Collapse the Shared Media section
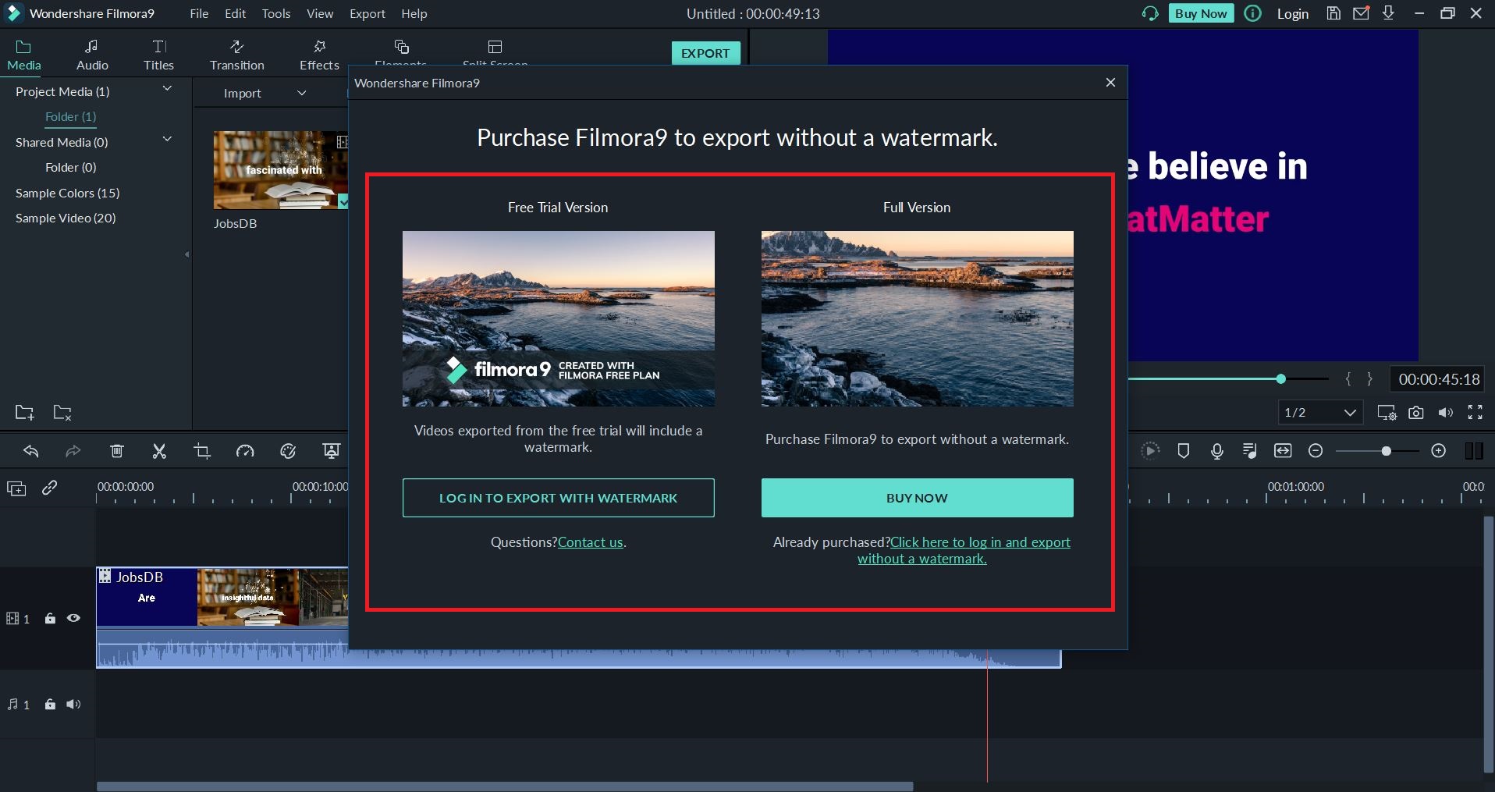 [167, 140]
